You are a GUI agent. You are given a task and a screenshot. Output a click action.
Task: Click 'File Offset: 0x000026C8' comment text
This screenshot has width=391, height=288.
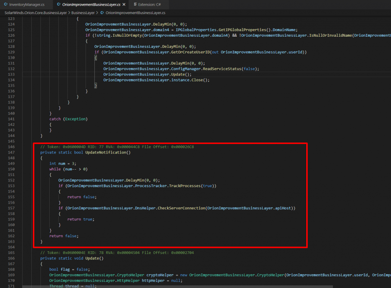pyautogui.click(x=168, y=147)
